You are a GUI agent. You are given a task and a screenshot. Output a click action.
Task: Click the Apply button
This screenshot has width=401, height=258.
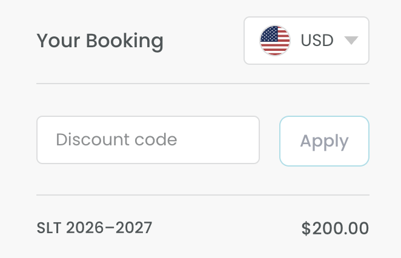click(324, 141)
